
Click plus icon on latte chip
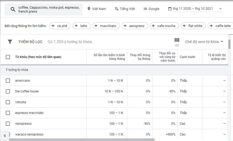click(x=76, y=26)
